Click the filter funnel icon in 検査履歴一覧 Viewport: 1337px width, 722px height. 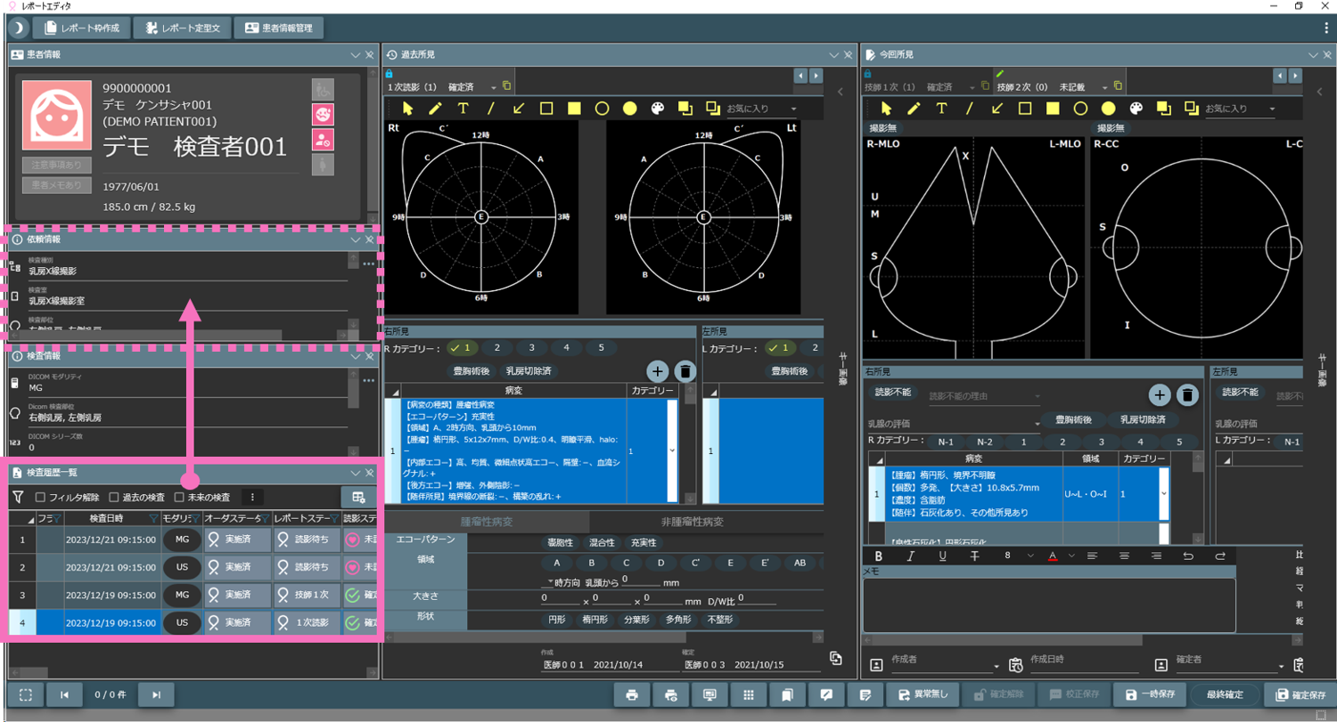[x=17, y=497]
